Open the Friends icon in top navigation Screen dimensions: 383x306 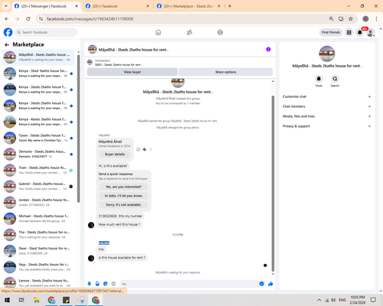(x=189, y=32)
